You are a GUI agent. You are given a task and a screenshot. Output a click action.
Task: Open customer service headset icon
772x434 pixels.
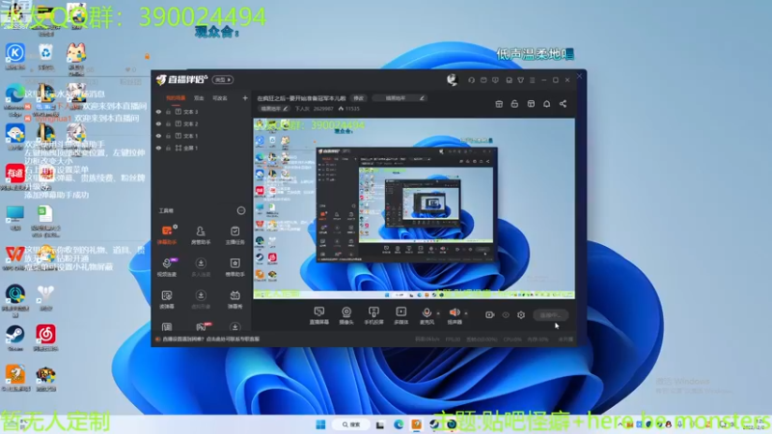471,80
